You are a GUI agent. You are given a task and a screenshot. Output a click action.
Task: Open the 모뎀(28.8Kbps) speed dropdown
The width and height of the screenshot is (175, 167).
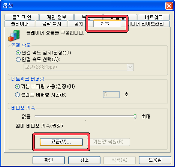click(x=79, y=67)
